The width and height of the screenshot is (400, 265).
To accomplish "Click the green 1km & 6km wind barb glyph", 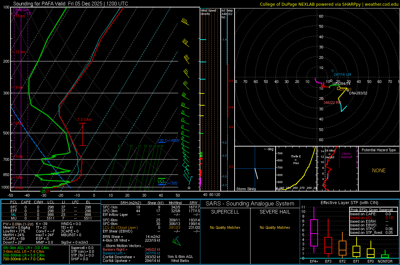I will 176,241.
